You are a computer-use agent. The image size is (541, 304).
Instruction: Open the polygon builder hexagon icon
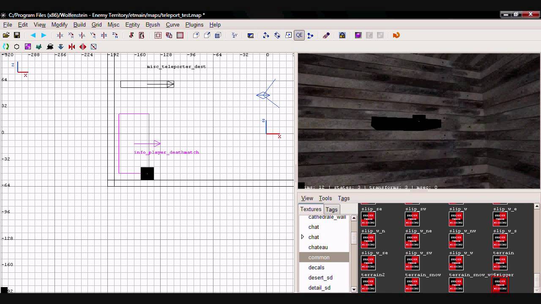(x=17, y=46)
